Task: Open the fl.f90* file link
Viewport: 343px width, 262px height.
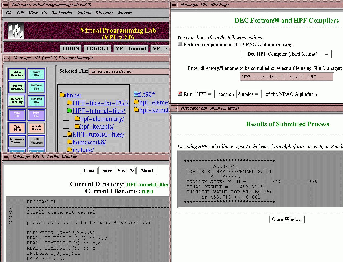Action: 147,94
